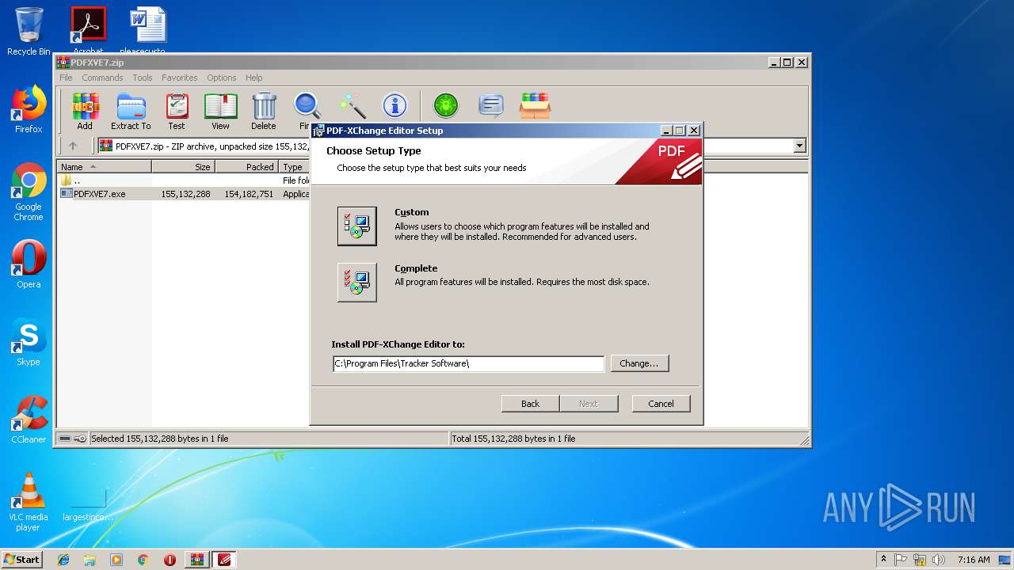Open the Wizard wand toolbar icon
The width and height of the screenshot is (1014, 570).
tap(352, 105)
